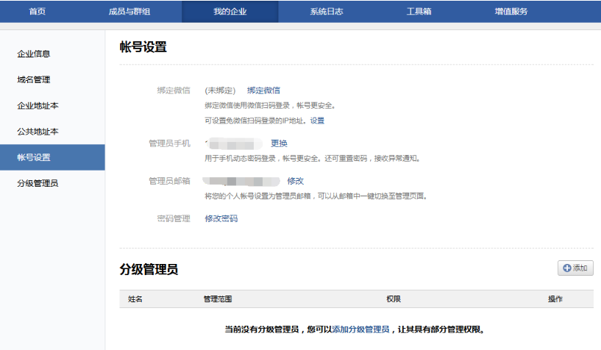Click the plus icon Add button
601x350 pixels.
tap(575, 268)
